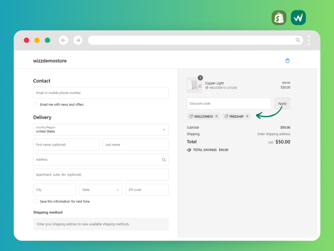Image resolution: width=334 pixels, height=251 pixels.
Task: Click the red window dot
Action: click(26, 40)
